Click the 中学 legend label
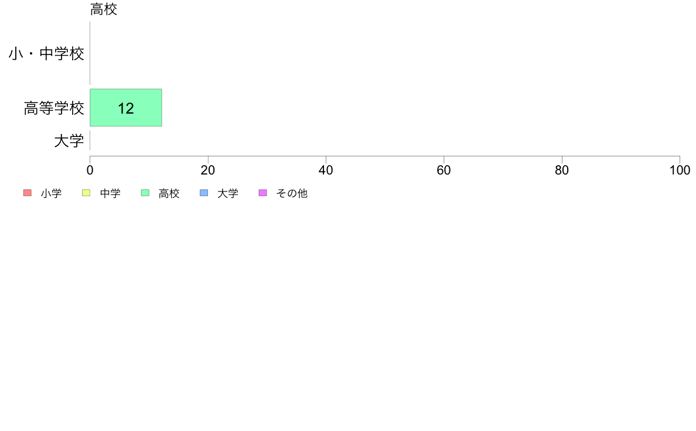 point(110,193)
